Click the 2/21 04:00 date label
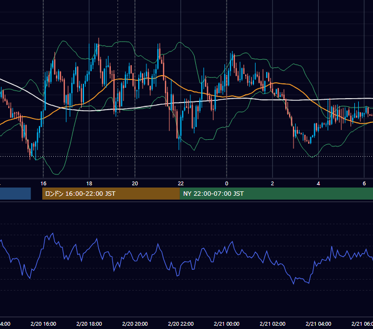This screenshot has height=329, width=373. (318, 324)
